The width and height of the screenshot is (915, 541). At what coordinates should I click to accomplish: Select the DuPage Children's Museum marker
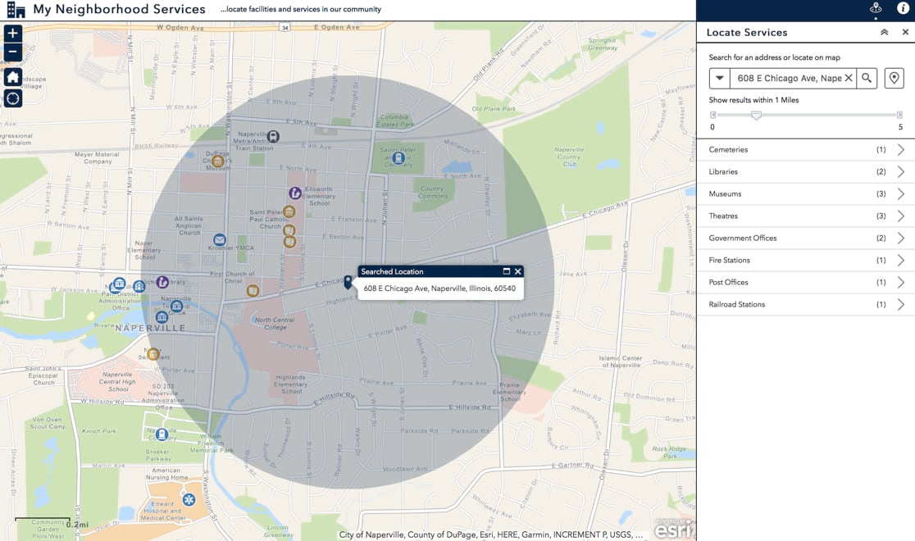(217, 161)
